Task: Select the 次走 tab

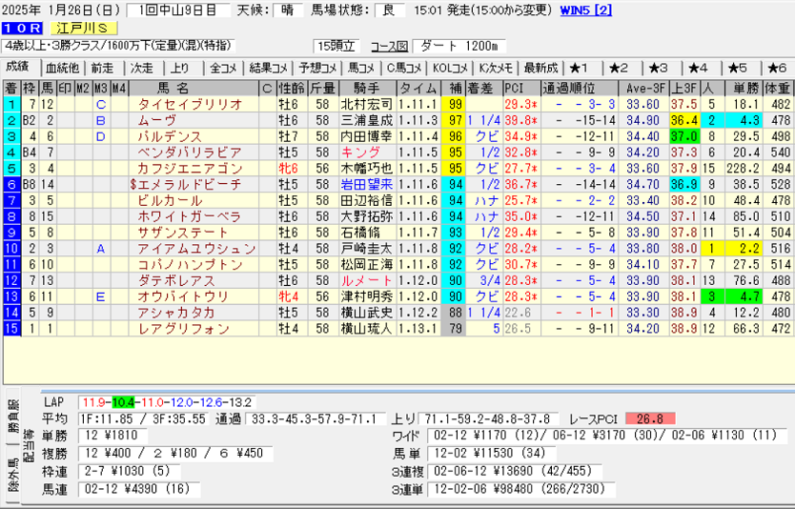Action: pos(142,68)
